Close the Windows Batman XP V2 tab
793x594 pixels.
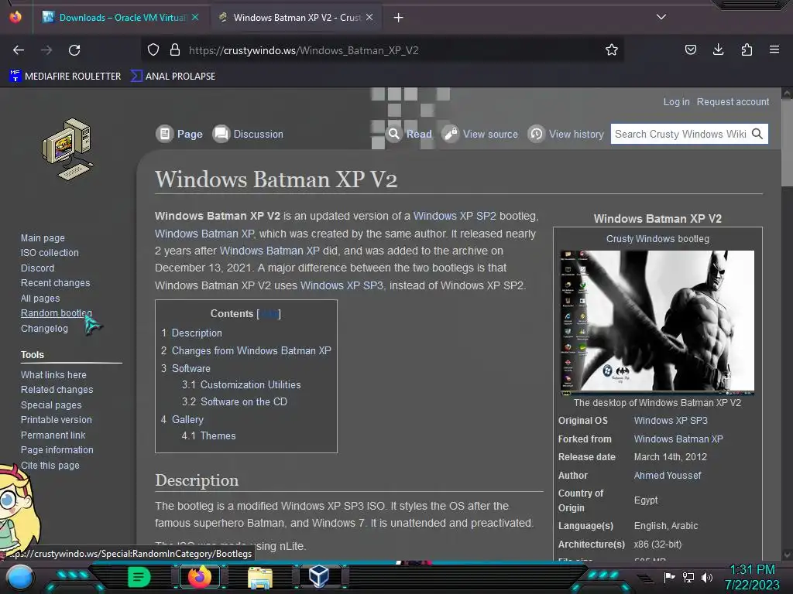(x=369, y=17)
